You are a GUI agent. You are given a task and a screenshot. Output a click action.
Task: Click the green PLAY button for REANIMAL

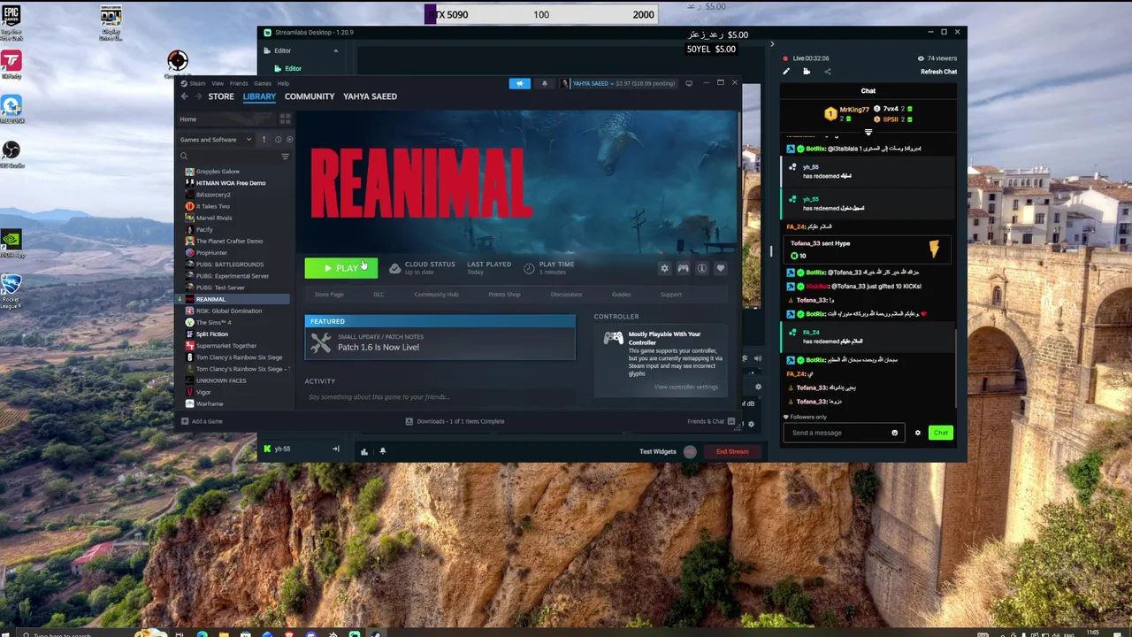[340, 268]
